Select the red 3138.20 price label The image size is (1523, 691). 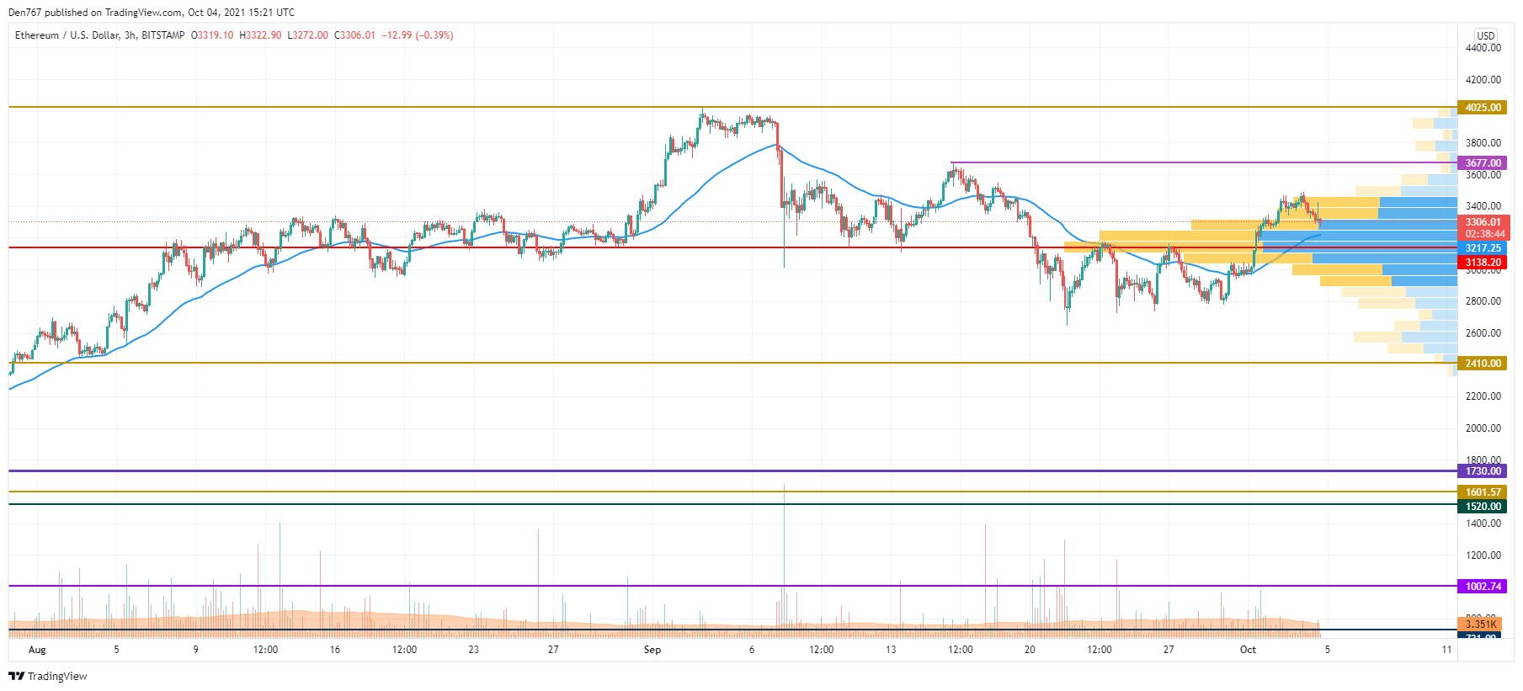click(1483, 263)
